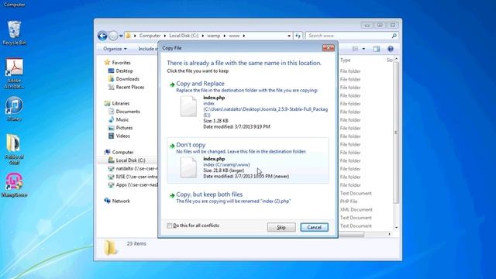
Task: Open the Adobe Acrobat desktop shortcut
Action: pos(14,74)
